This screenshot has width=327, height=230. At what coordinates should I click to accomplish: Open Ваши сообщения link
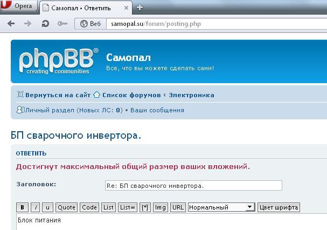157,110
